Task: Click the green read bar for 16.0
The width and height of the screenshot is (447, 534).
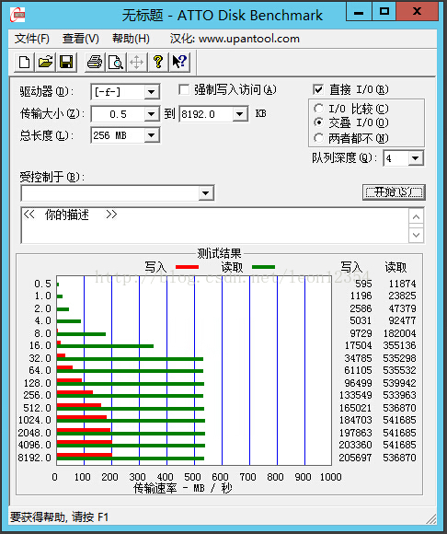Action: pos(105,346)
